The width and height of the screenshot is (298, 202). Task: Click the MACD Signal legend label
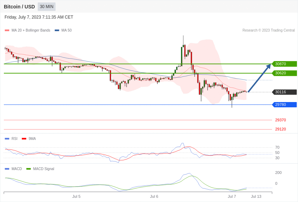tap(43, 169)
